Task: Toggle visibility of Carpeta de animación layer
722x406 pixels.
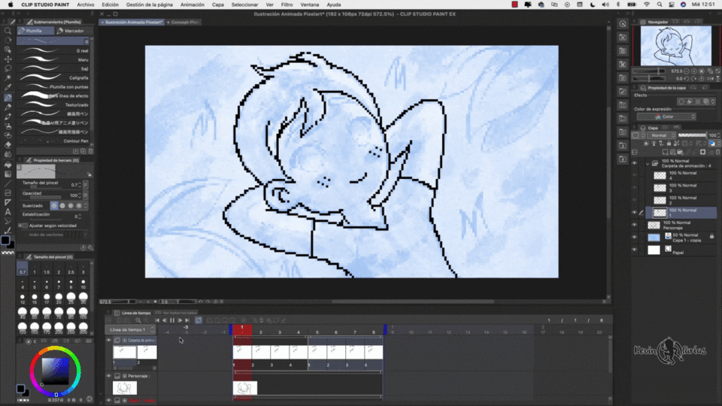Action: click(635, 163)
